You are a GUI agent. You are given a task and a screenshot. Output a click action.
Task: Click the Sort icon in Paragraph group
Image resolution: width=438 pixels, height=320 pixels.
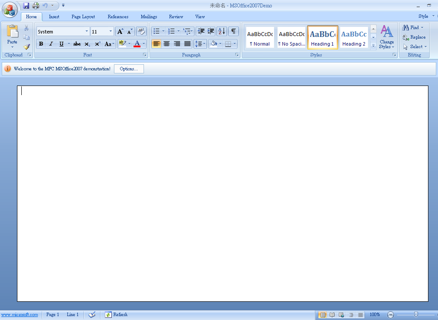222,31
